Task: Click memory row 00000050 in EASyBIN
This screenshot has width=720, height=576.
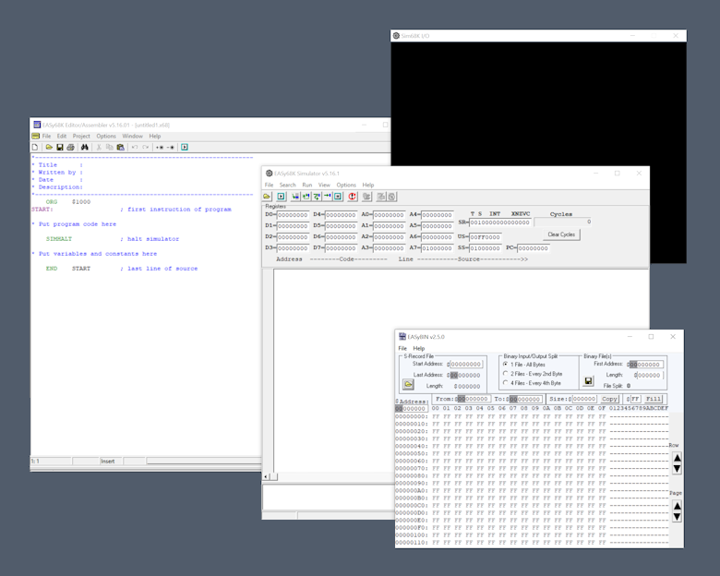Action: click(x=532, y=453)
